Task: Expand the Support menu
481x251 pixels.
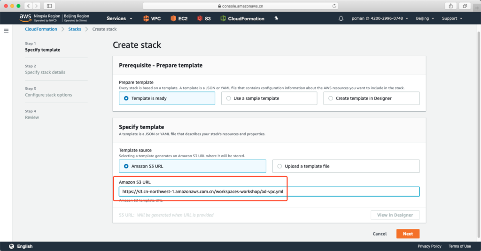Action: pyautogui.click(x=452, y=18)
